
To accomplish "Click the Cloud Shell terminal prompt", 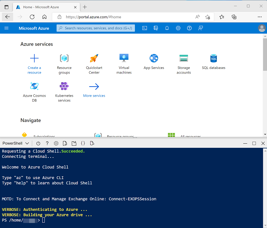I will (x=43, y=220).
